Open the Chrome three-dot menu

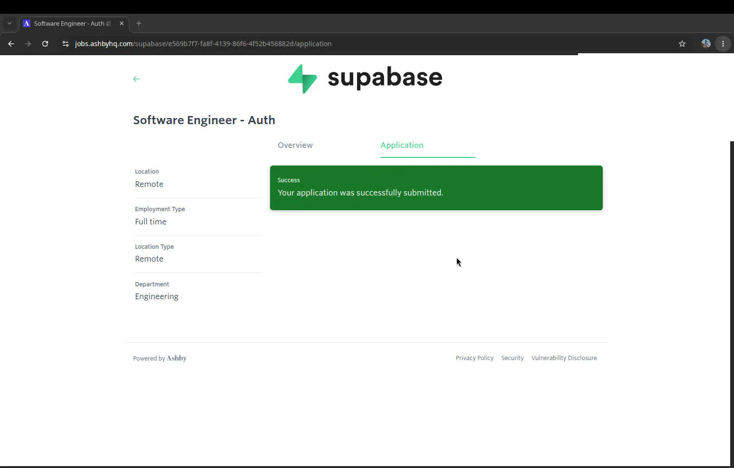723,44
